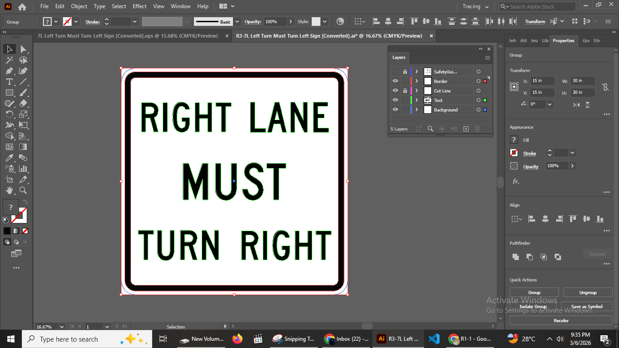Click the Fill swatch in Appearance

coord(514,140)
